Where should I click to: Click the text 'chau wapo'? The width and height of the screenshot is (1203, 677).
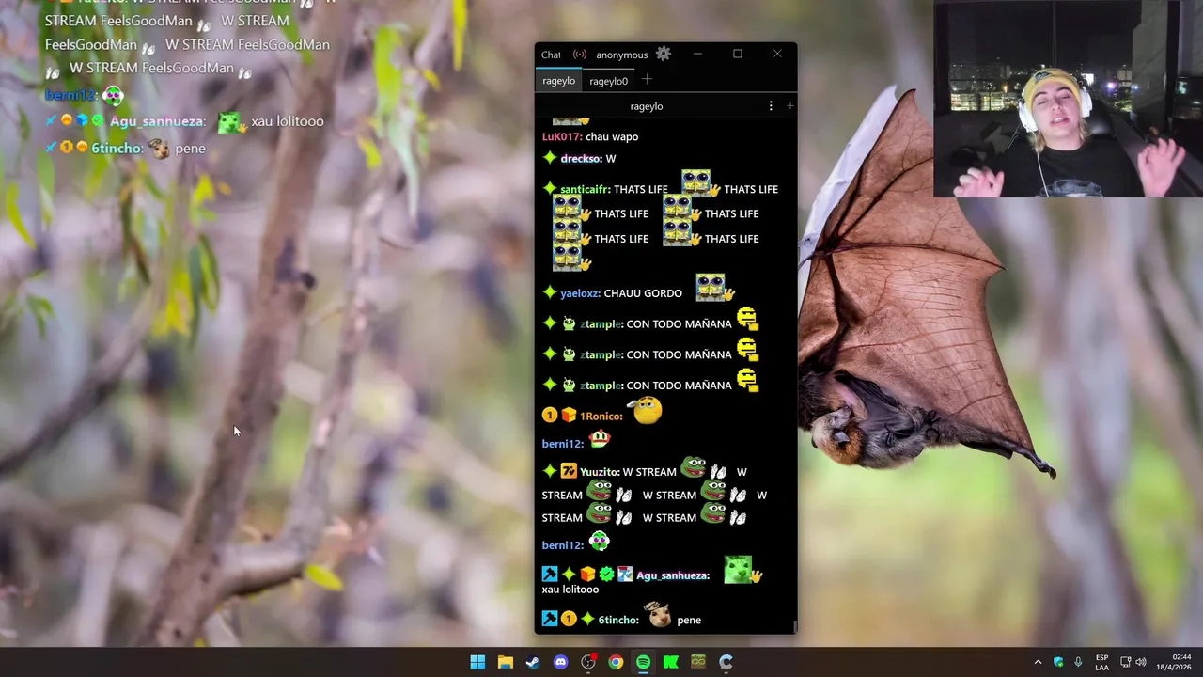(612, 136)
